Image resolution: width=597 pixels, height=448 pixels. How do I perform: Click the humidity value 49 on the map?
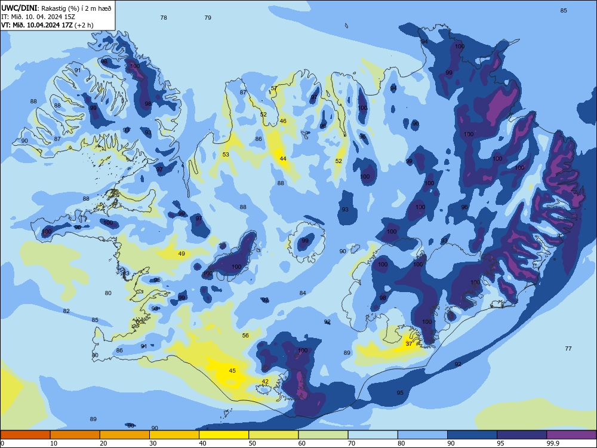181,253
